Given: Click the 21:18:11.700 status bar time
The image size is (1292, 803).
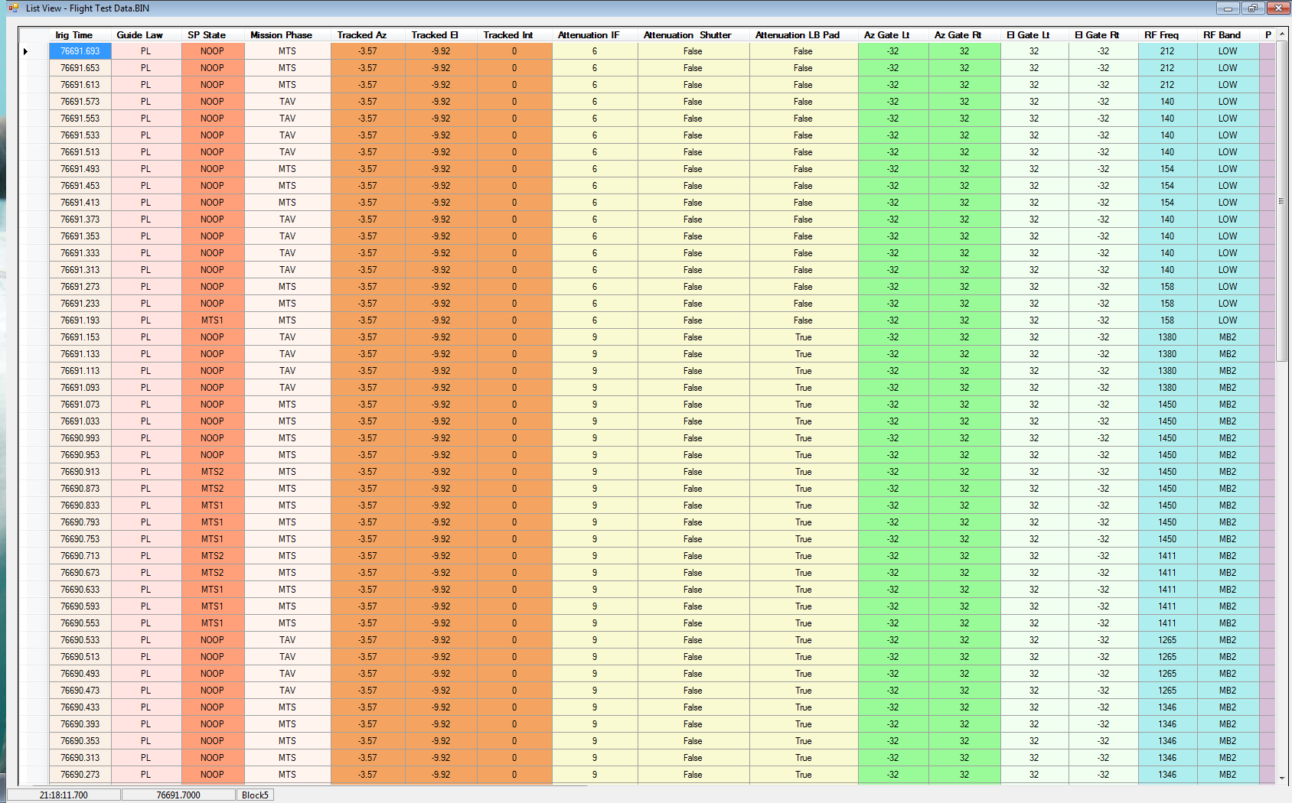Looking at the screenshot, I should point(64,795).
